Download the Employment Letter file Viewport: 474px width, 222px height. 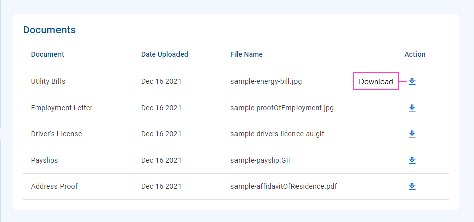pyautogui.click(x=412, y=108)
